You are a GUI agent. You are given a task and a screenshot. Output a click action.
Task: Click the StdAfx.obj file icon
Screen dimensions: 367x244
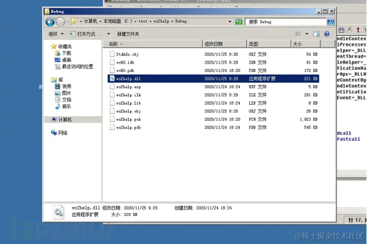pyautogui.click(x=112, y=54)
